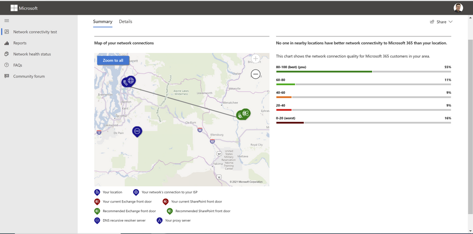Click the hamburger menu icon in sidebar
473x234 pixels.
(7, 20)
